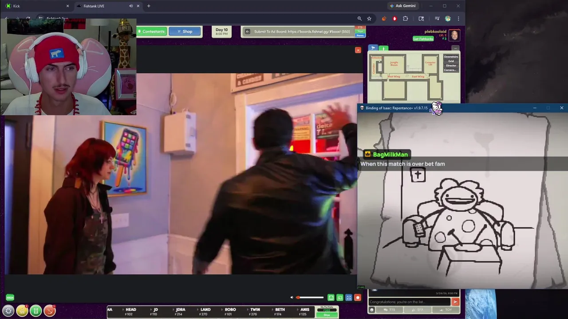
Task: Select LAND stock in ticker
Action: (205, 312)
